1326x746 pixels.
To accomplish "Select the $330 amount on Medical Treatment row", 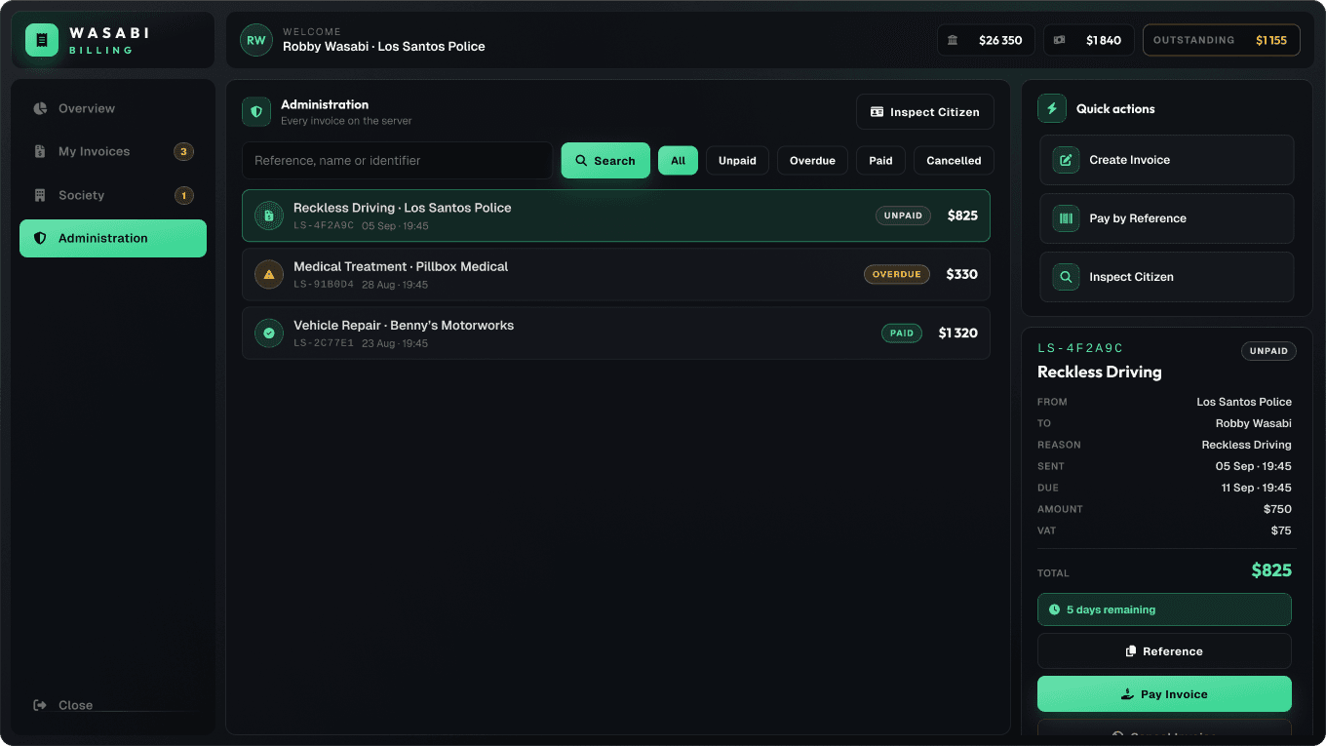I will click(961, 274).
